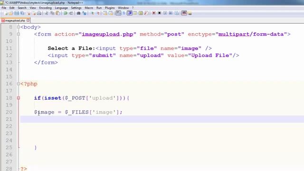Toggle the Word Wrap toolbar button

tap(118, 13)
